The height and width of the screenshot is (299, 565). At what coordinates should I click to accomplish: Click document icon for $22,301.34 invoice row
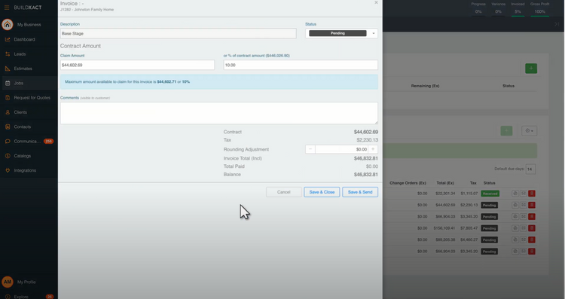[515, 194]
